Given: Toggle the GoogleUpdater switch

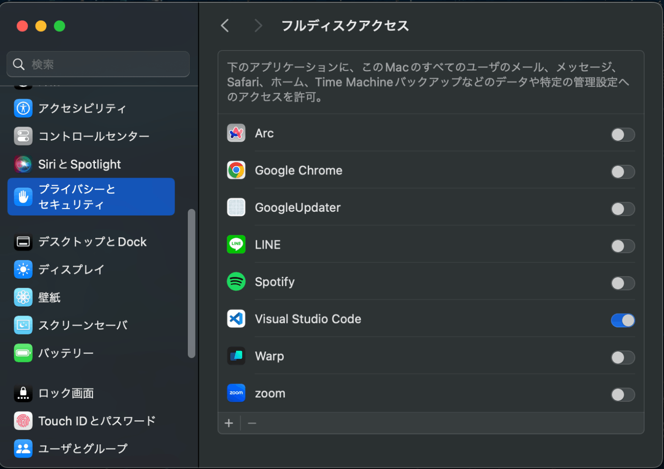Looking at the screenshot, I should point(623,209).
